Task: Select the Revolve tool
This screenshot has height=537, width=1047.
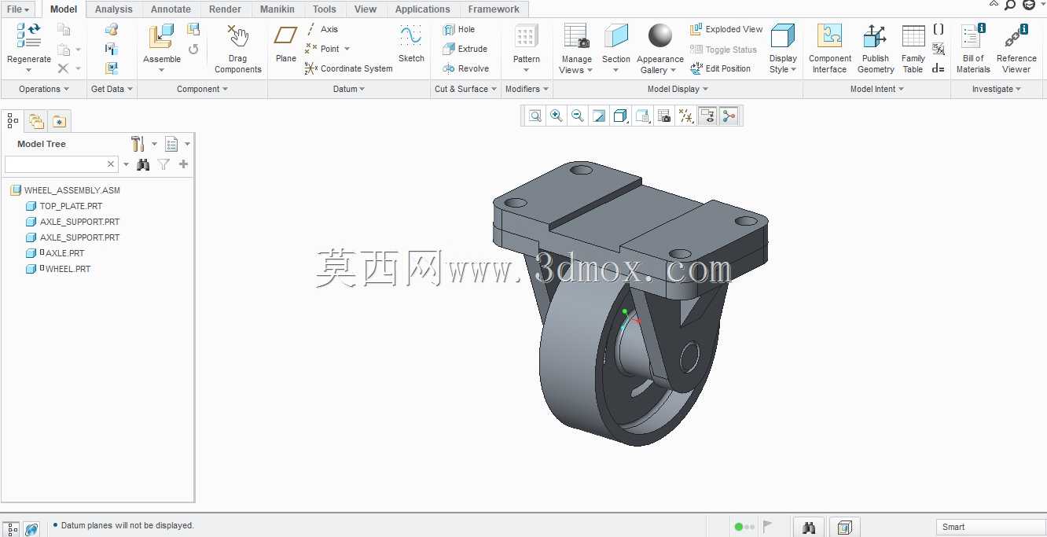Action: coord(466,68)
